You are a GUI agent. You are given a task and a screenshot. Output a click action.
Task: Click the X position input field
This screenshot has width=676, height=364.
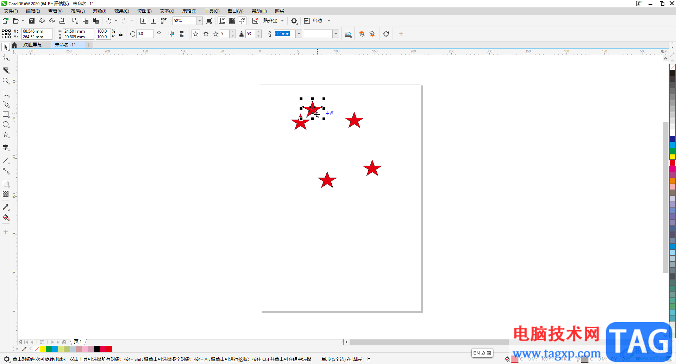coord(37,31)
